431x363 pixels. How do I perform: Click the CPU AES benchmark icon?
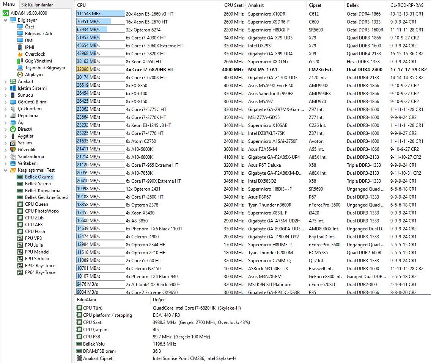click(x=20, y=225)
